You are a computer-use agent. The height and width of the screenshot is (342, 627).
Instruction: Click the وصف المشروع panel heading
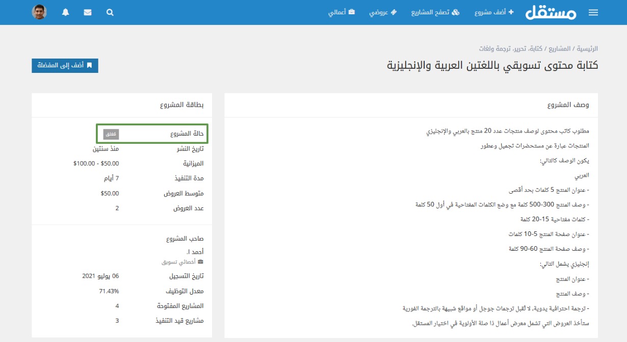[x=568, y=106]
